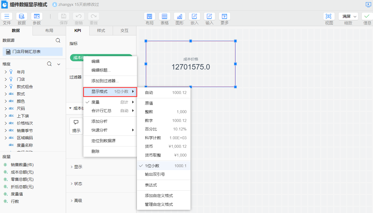Expand the 高级 section

(77, 200)
